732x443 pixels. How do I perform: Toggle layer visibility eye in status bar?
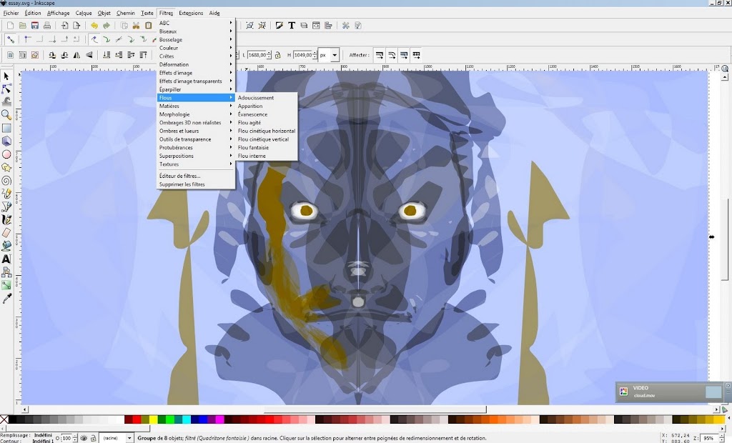click(84, 438)
